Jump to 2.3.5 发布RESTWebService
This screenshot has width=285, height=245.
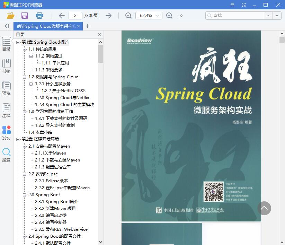tap(61, 229)
